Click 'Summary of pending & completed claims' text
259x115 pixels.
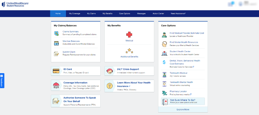click(79, 35)
